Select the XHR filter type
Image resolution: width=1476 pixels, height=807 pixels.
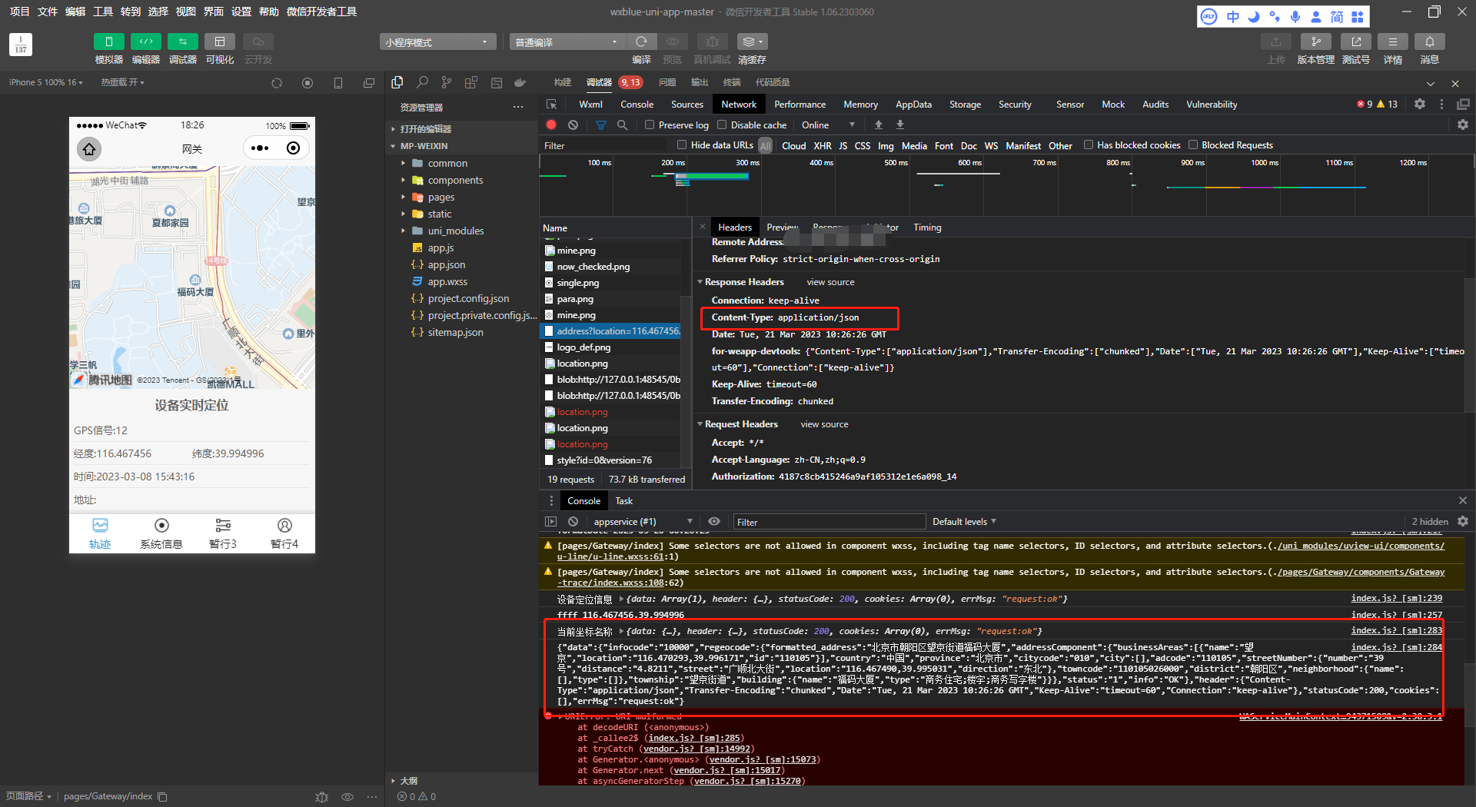coord(822,145)
